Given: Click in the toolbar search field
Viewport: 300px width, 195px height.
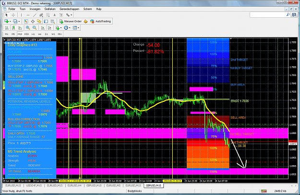Looking at the screenshot, I should 268,15.
